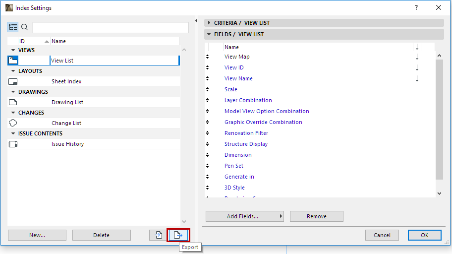
Task: Click the index search input field
Action: pyautogui.click(x=110, y=27)
